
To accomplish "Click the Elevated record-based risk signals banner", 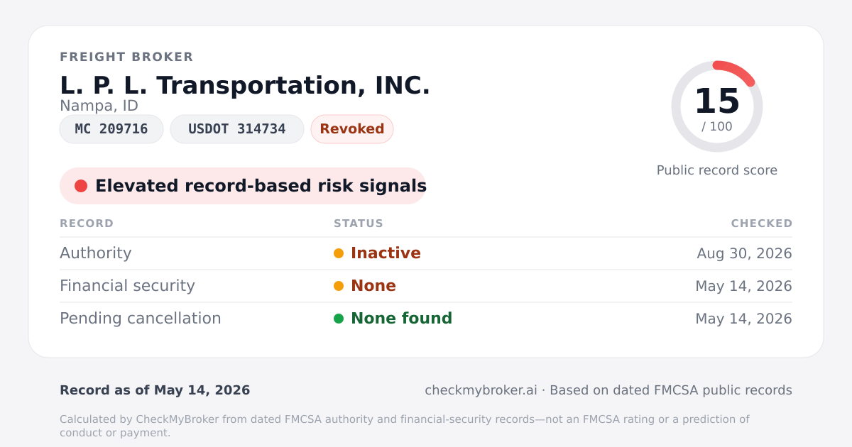I will click(243, 186).
